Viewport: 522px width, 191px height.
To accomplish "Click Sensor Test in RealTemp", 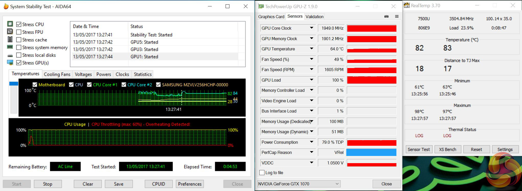I will click(x=419, y=149).
